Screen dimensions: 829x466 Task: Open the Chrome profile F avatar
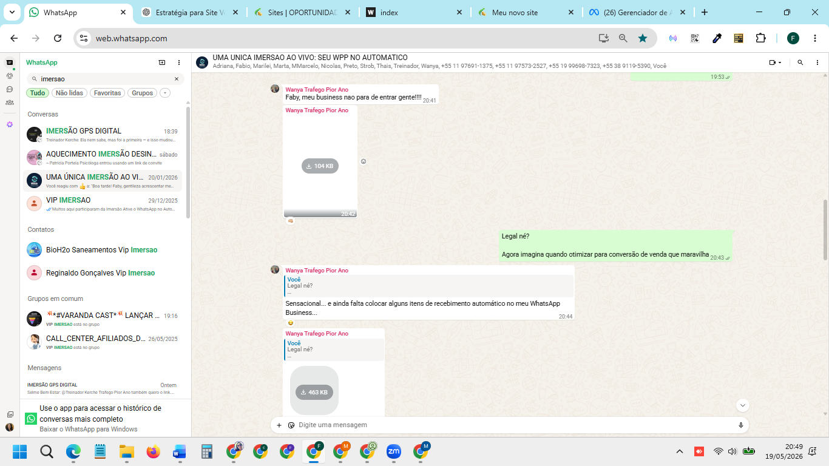point(793,38)
